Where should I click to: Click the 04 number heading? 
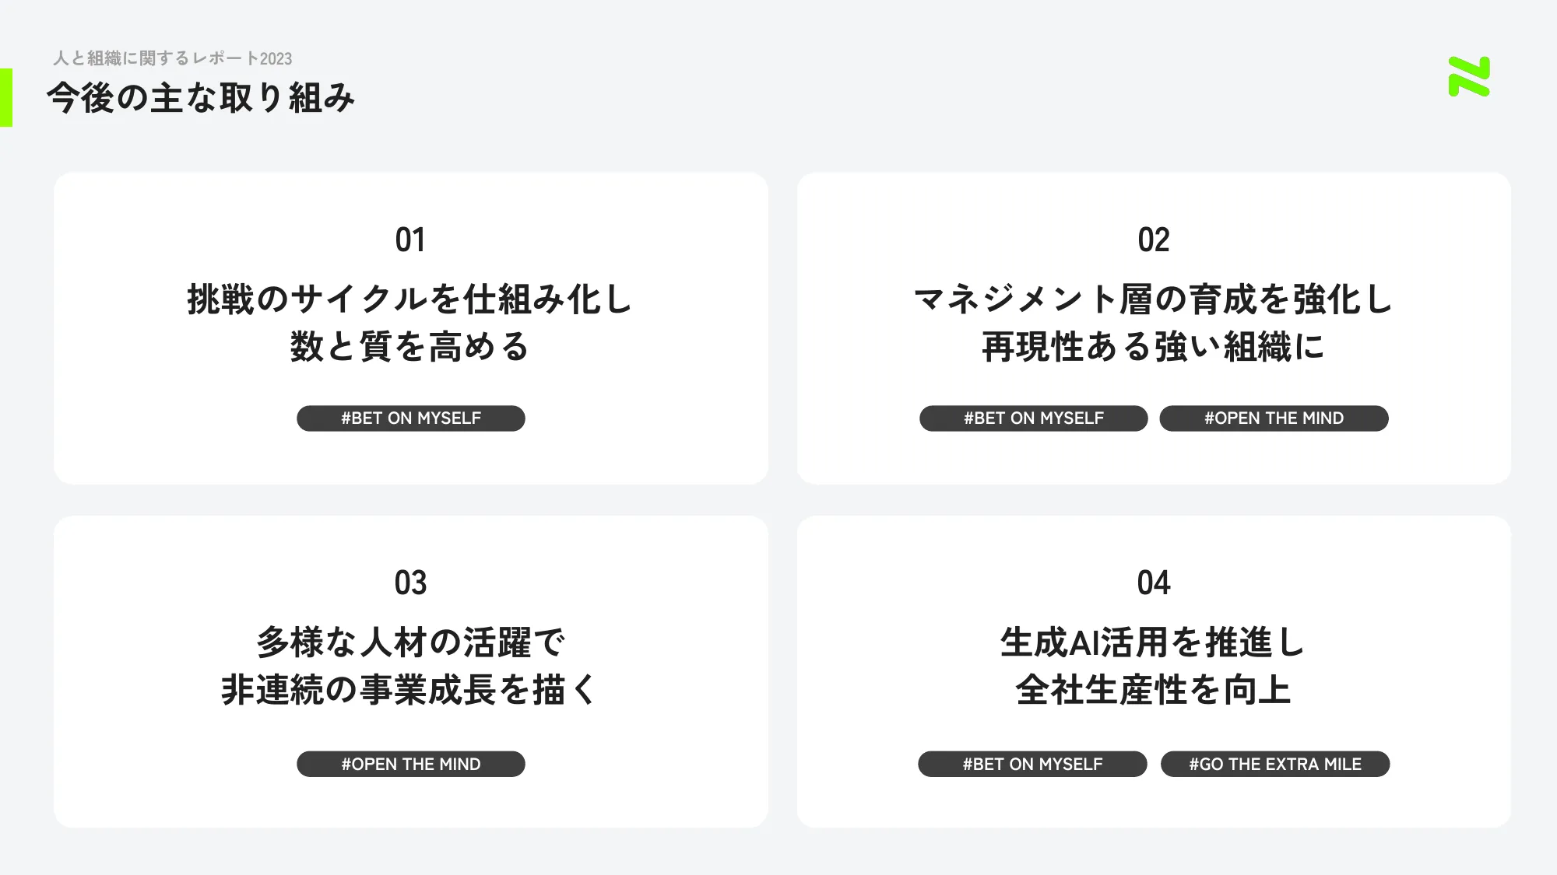[x=1154, y=583]
